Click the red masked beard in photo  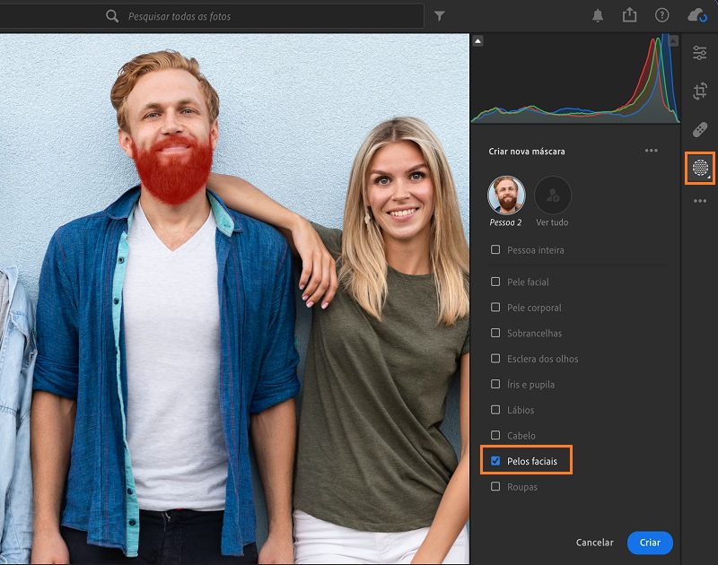pyautogui.click(x=173, y=169)
